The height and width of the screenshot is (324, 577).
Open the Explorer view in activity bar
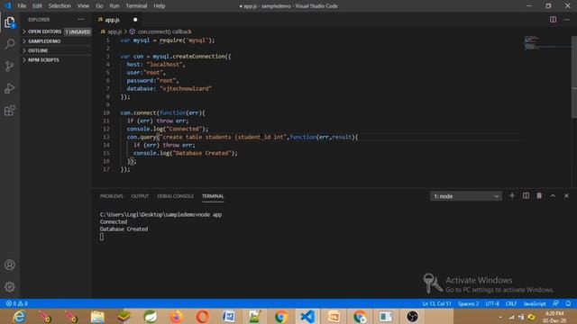click(x=10, y=22)
